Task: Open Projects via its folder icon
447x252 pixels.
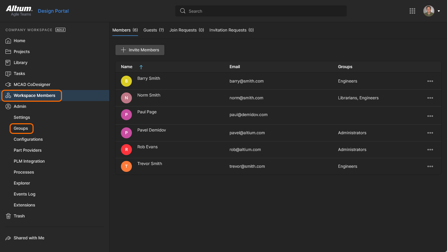Action: tap(9, 52)
